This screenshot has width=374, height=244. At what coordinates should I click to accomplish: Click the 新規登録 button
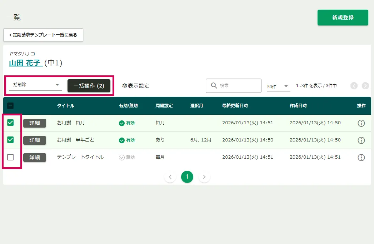coord(343,18)
